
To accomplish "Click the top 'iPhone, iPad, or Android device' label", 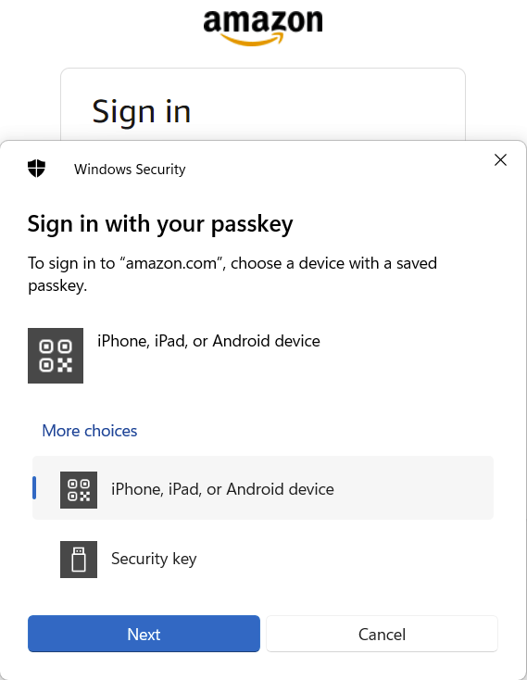I will coord(208,341).
